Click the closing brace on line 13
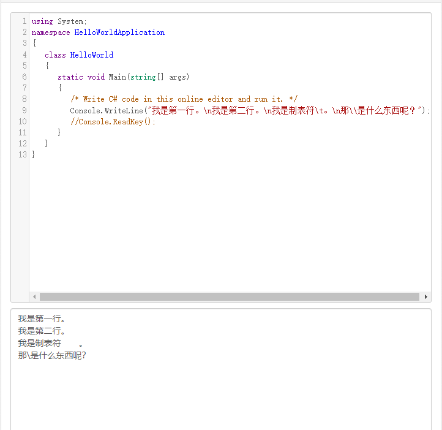The height and width of the screenshot is (430, 442). (x=33, y=154)
